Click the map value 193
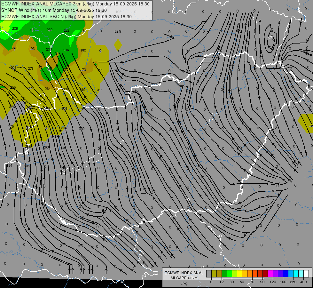Viewport: 313px width, 288px height. pyautogui.click(x=32, y=49)
